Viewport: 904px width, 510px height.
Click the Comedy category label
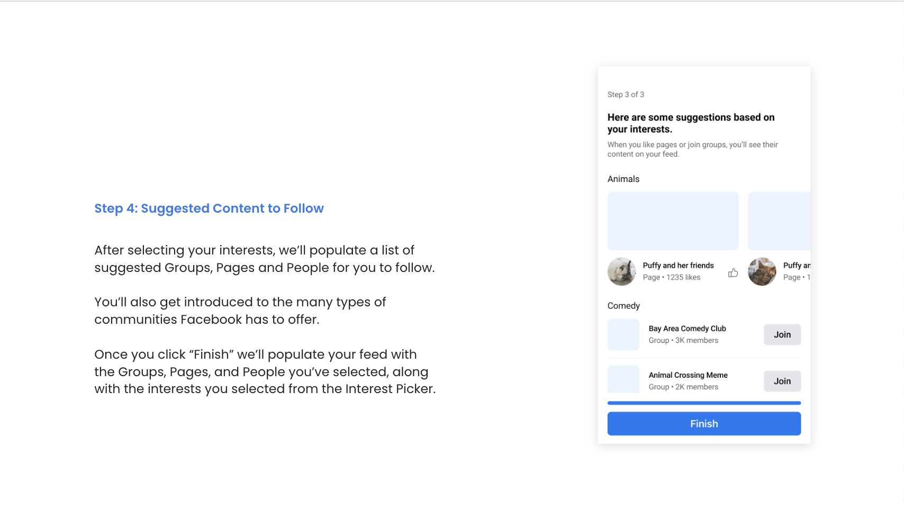[623, 306]
